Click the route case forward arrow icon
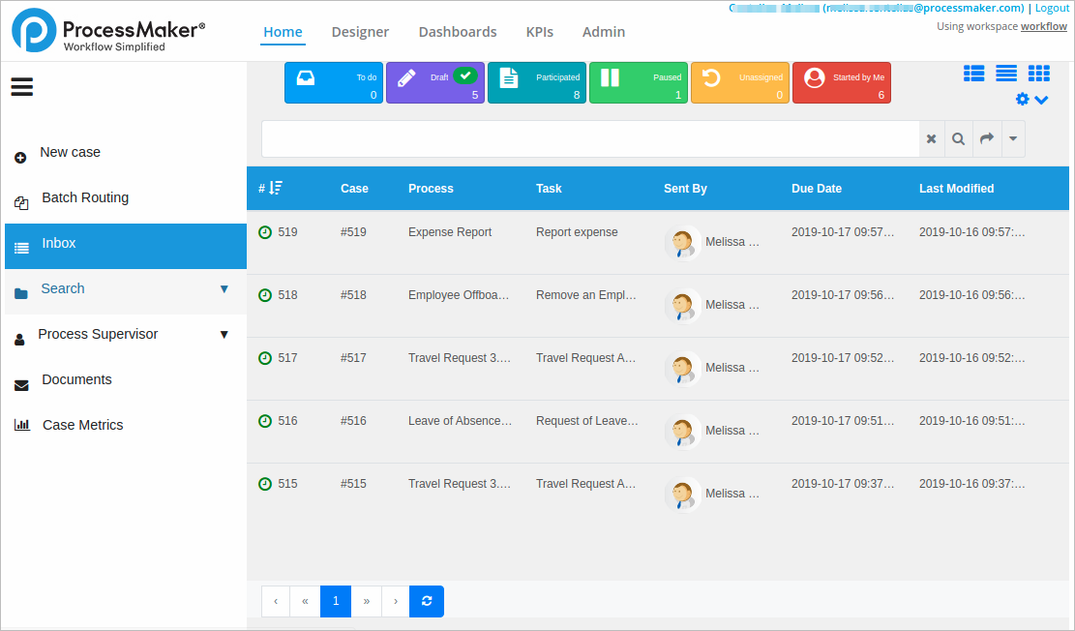 pos(985,138)
